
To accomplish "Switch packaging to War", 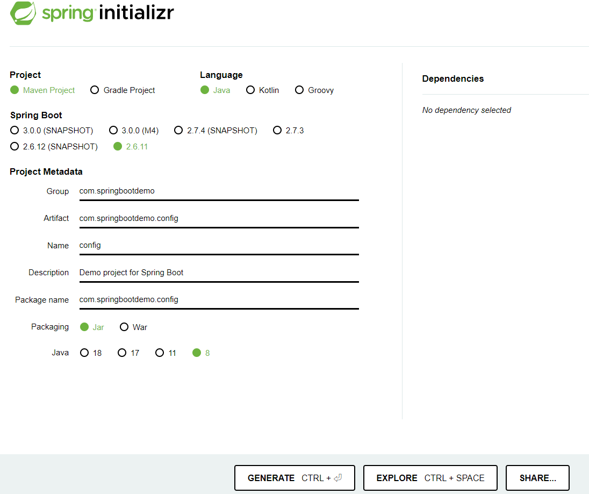I will point(125,327).
